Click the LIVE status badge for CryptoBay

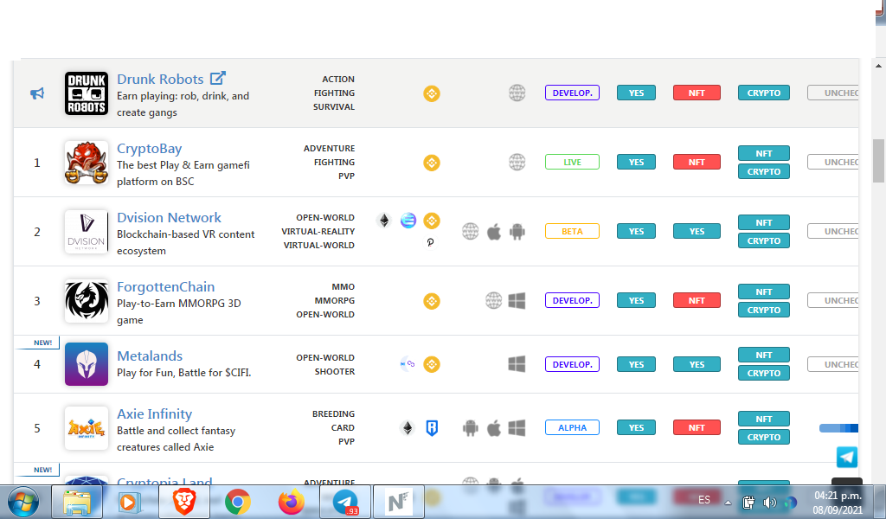click(573, 162)
